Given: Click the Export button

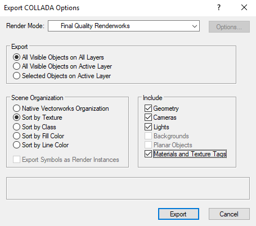Looking at the screenshot, I should coord(178,214).
